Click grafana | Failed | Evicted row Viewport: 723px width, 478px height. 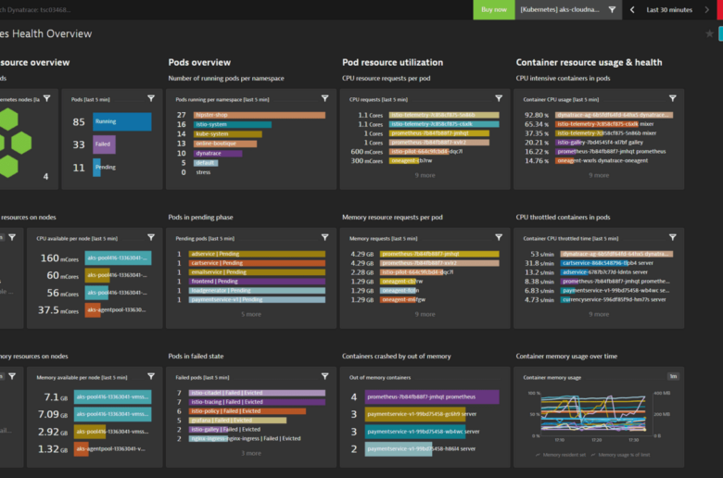tap(251, 421)
